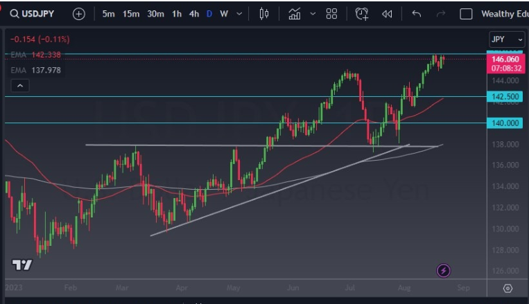Screen dimensions: 529x304
Task: Select the 142.500 horizontal line price label
Action: point(505,97)
